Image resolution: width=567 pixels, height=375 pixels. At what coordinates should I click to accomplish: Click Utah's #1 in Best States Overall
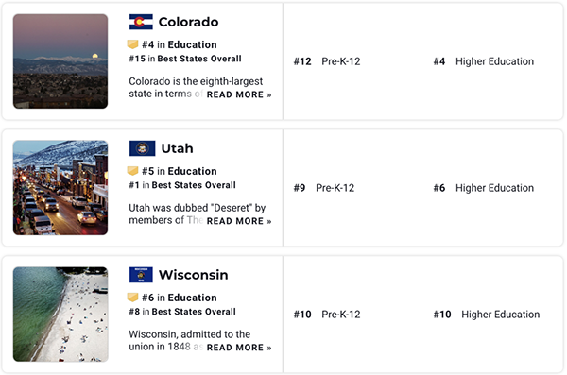point(182,185)
